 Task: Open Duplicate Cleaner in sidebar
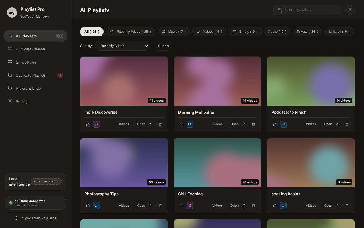point(35,49)
